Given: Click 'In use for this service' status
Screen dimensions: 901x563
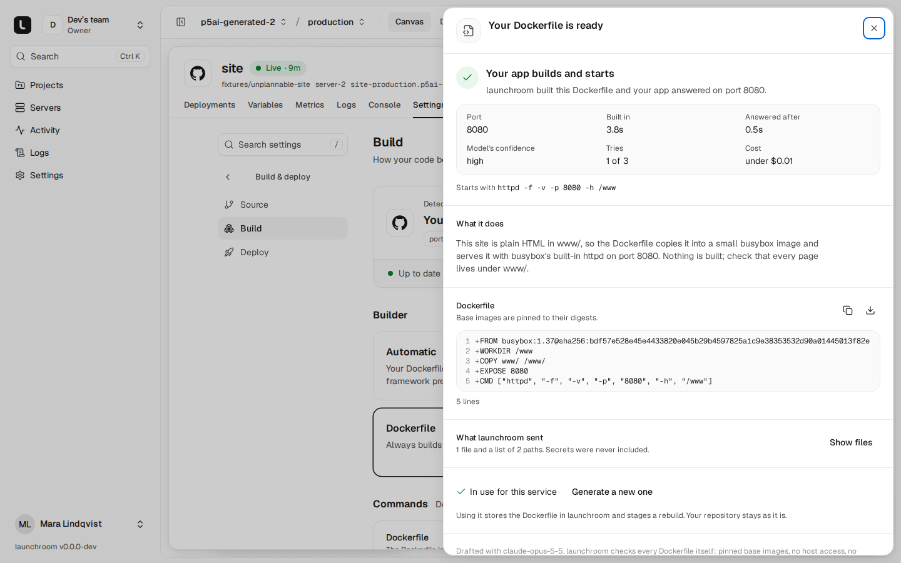Looking at the screenshot, I should 507,492.
